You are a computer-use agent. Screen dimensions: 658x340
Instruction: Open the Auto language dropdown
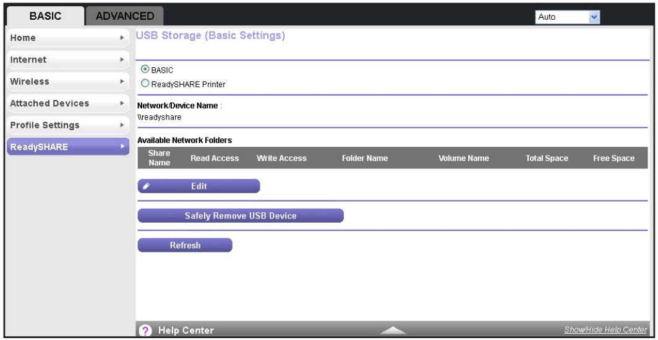point(567,17)
